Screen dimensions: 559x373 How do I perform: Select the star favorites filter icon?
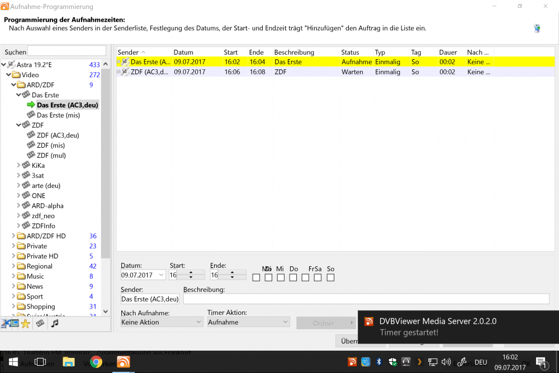tap(25, 324)
